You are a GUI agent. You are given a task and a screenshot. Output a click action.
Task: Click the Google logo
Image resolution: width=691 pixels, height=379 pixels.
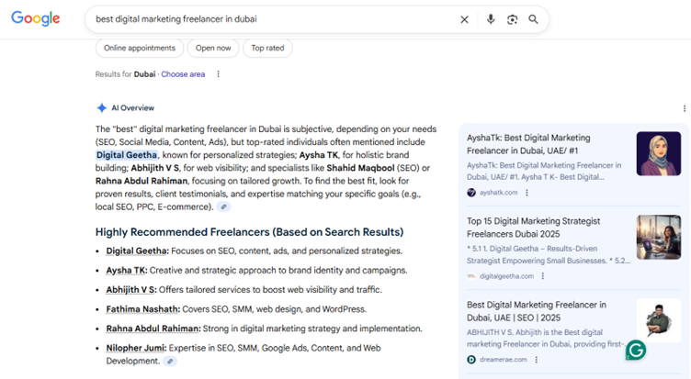point(35,18)
